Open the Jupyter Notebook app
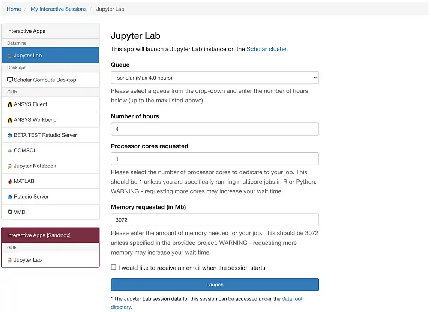Viewport: 431px width, 312px height. click(34, 166)
